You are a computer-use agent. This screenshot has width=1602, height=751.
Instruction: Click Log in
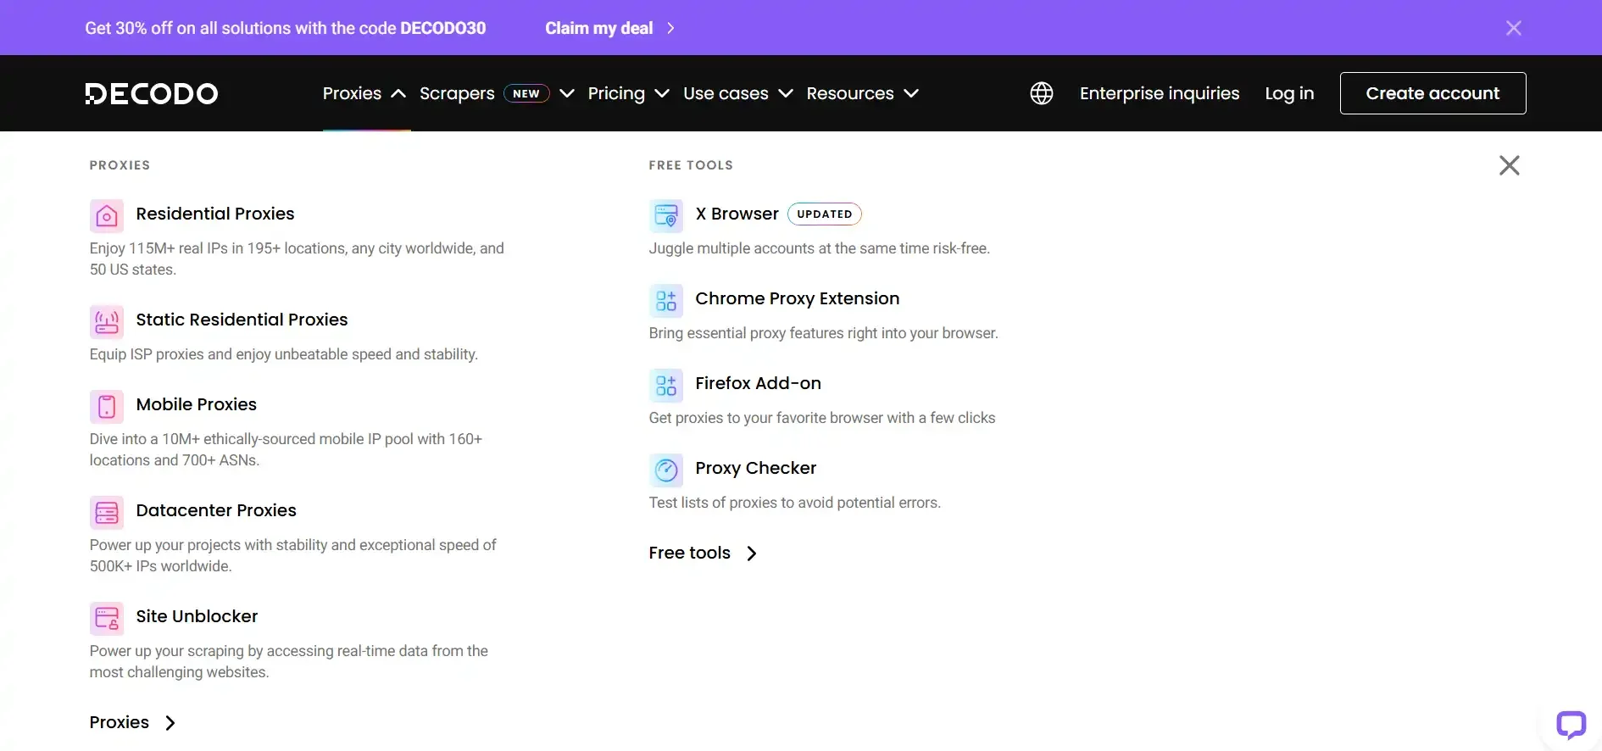click(1289, 93)
